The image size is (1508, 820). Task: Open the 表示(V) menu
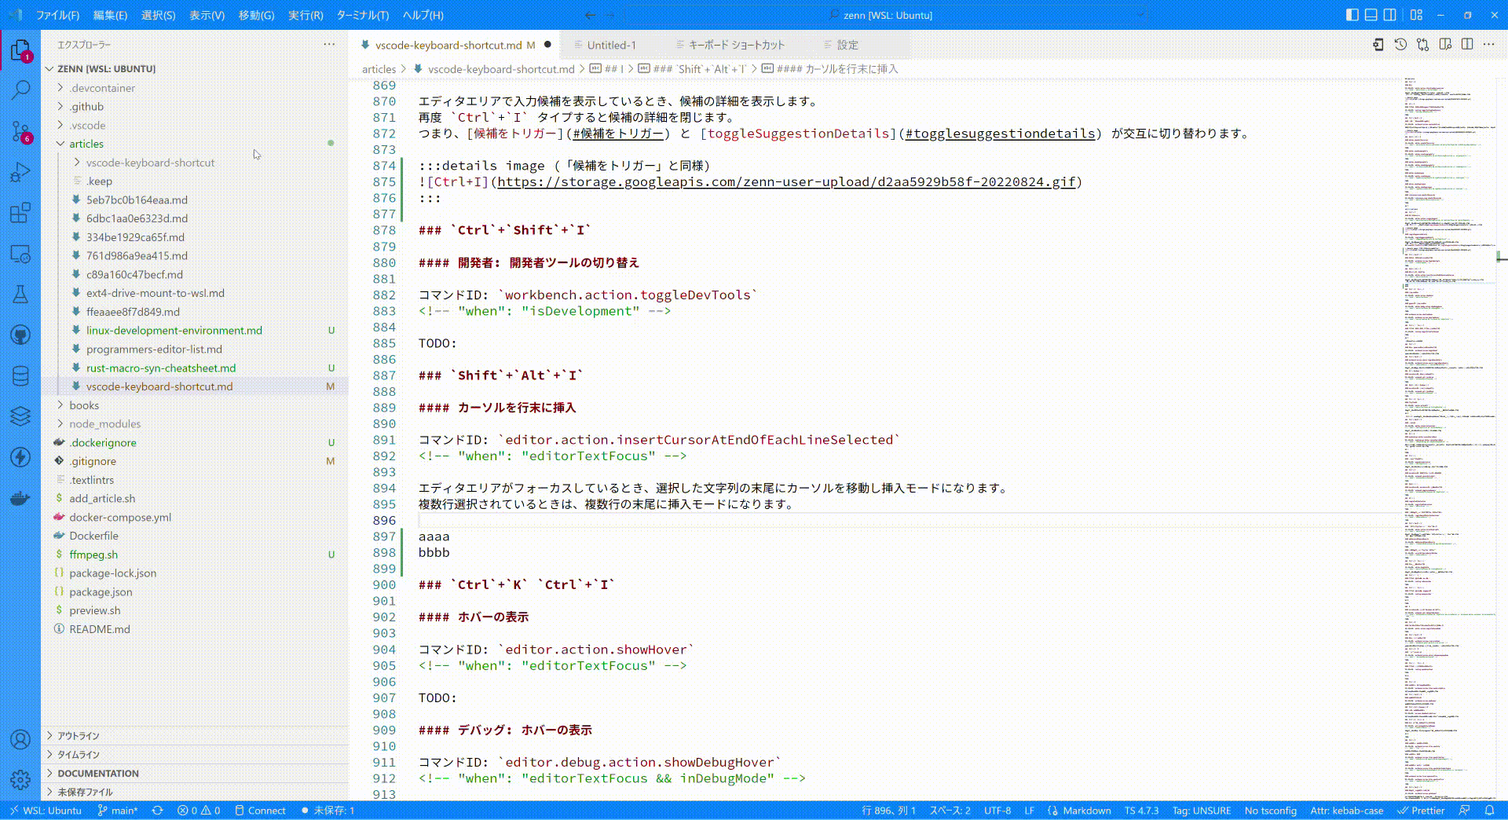coord(207,15)
